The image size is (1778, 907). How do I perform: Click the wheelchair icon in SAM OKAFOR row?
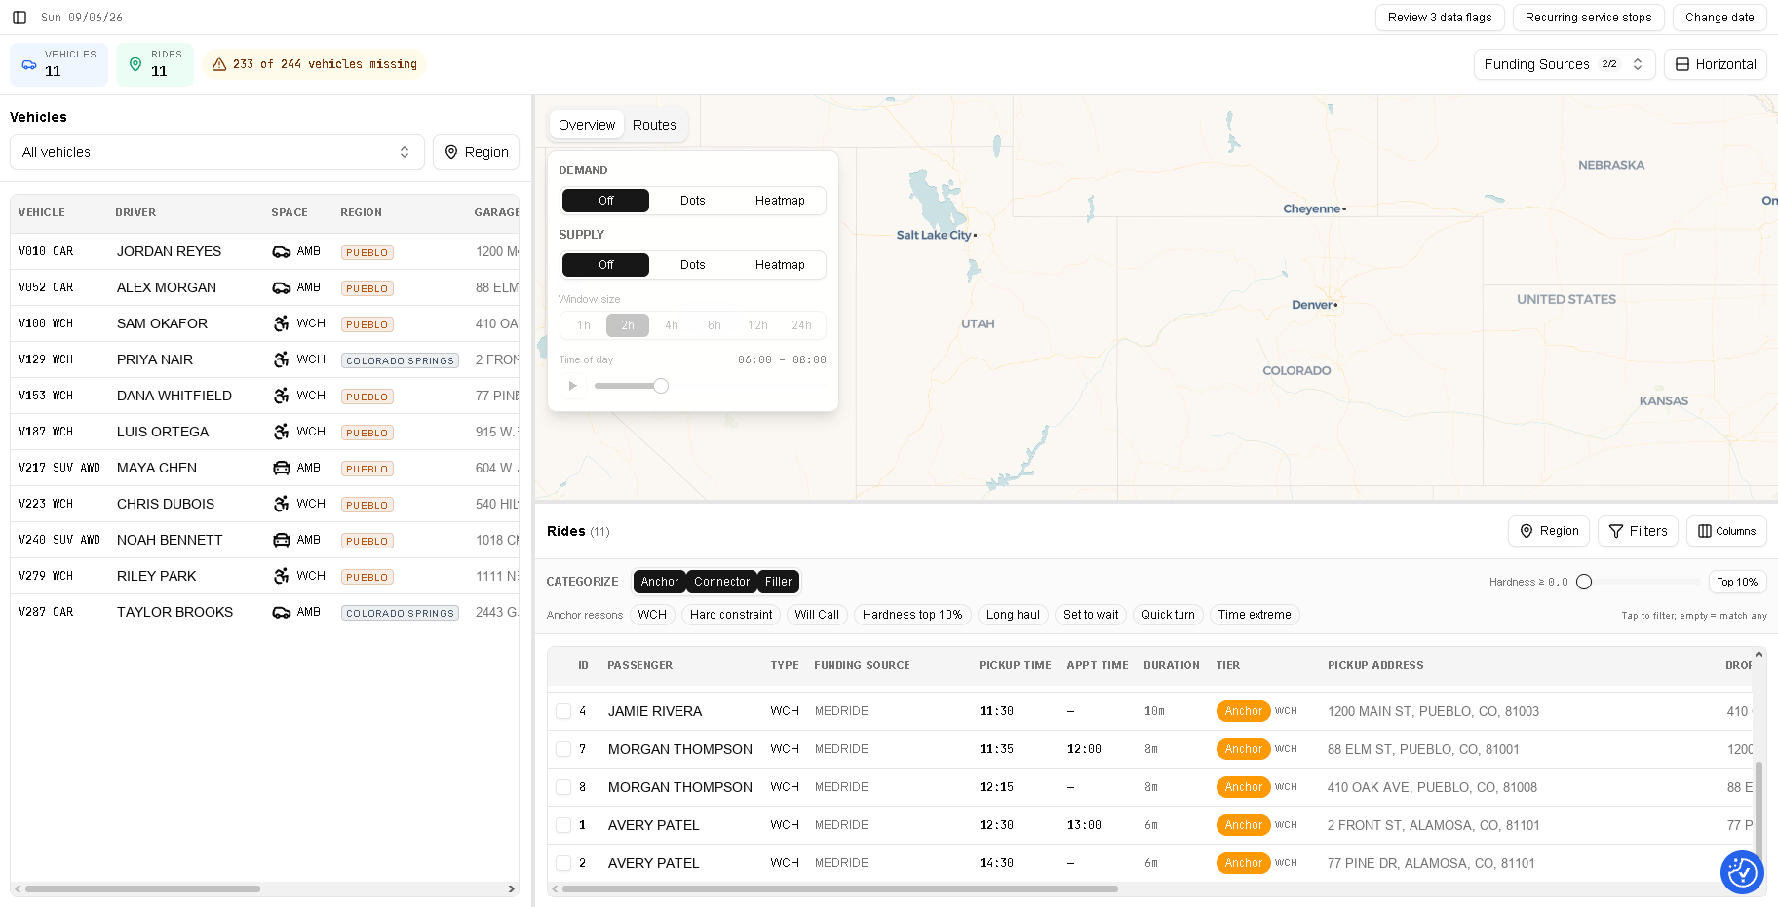pos(282,323)
